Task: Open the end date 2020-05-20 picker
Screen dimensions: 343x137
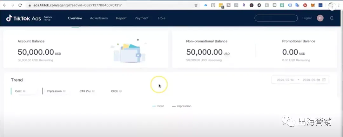Action: (311, 80)
